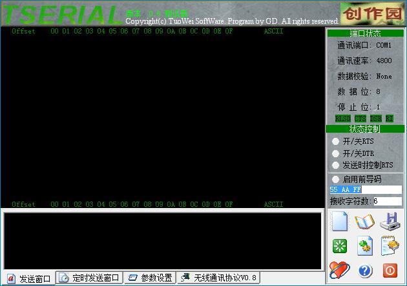
Task: Click the preamble field containing 55 AA FF
Action: 366,189
